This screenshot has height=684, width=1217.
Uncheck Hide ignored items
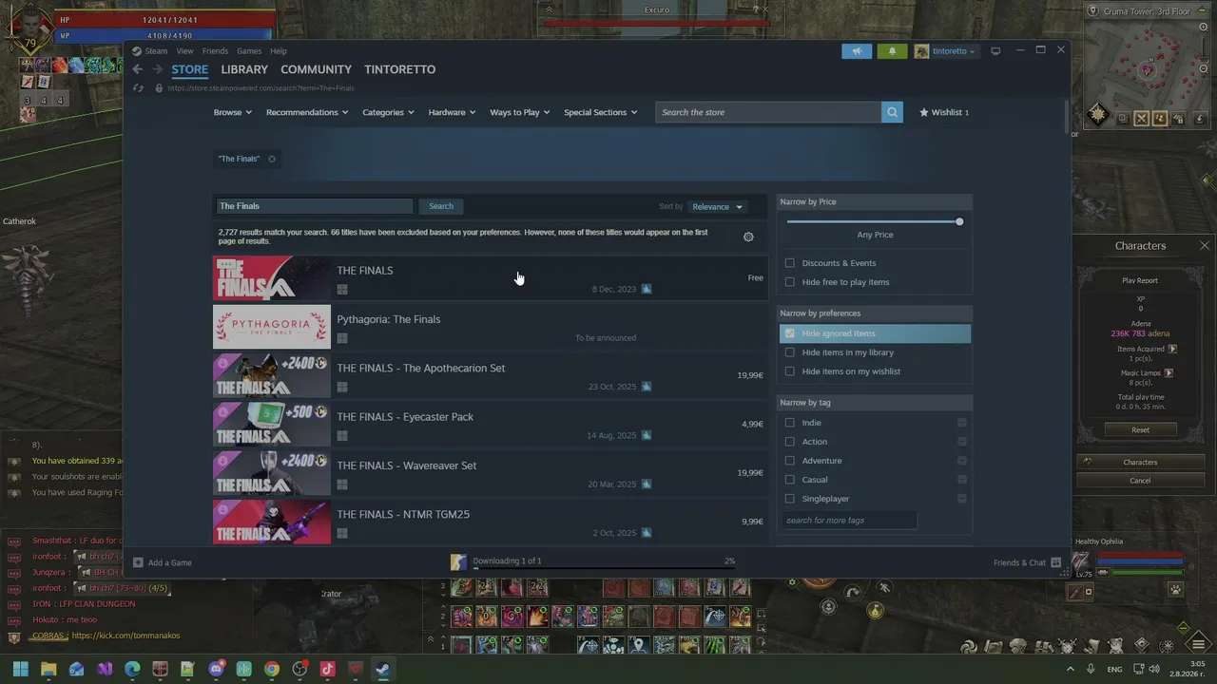pos(789,333)
